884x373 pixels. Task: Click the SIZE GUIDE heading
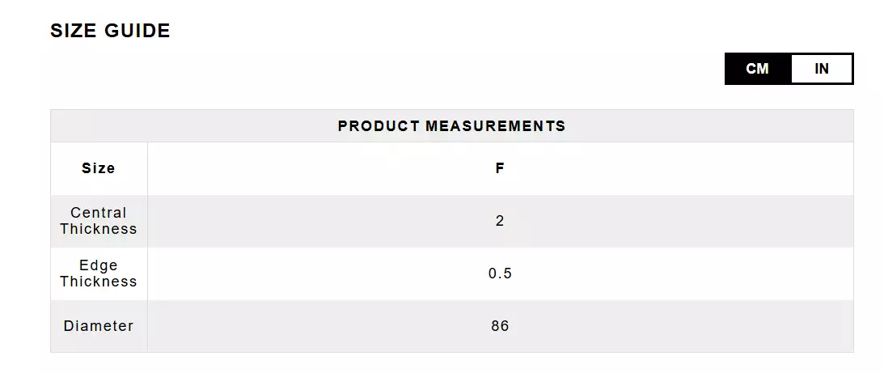click(x=110, y=31)
